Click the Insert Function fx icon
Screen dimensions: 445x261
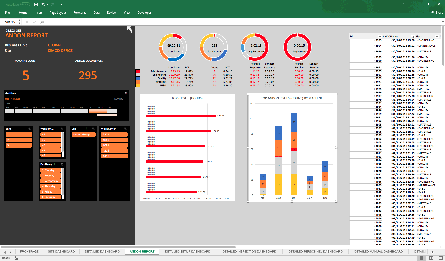[42, 22]
